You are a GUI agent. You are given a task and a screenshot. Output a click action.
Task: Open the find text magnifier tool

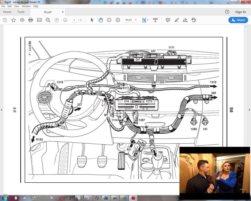(48, 20)
